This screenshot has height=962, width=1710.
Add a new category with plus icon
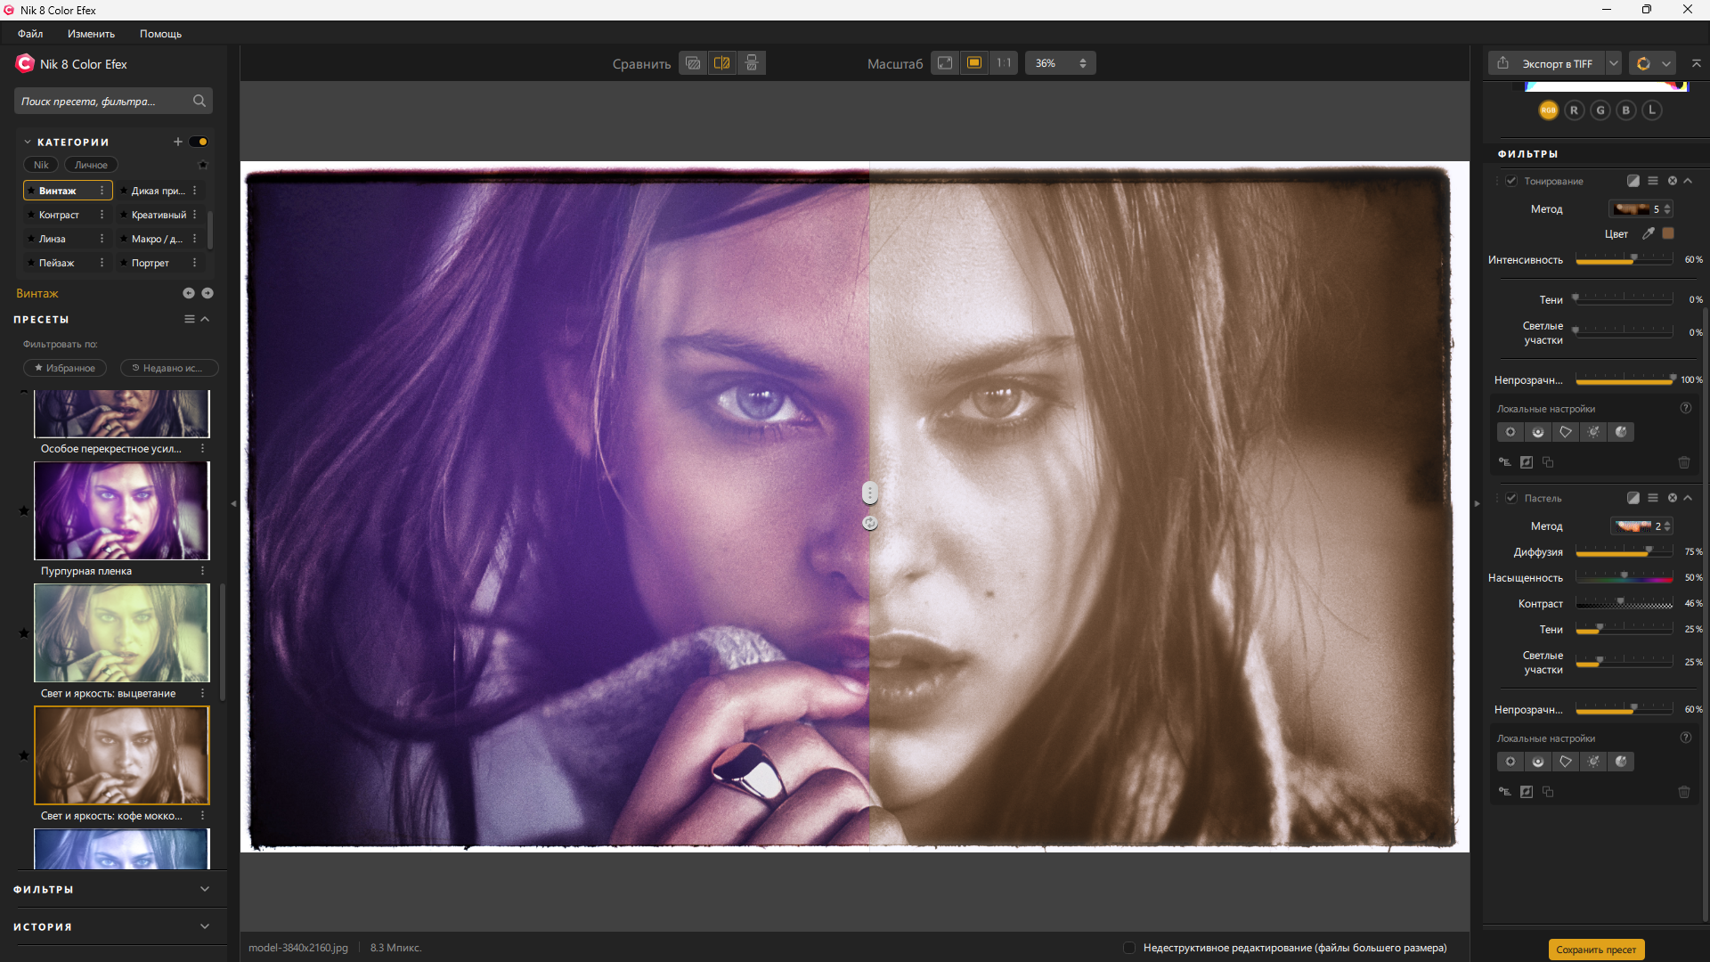pyautogui.click(x=178, y=142)
